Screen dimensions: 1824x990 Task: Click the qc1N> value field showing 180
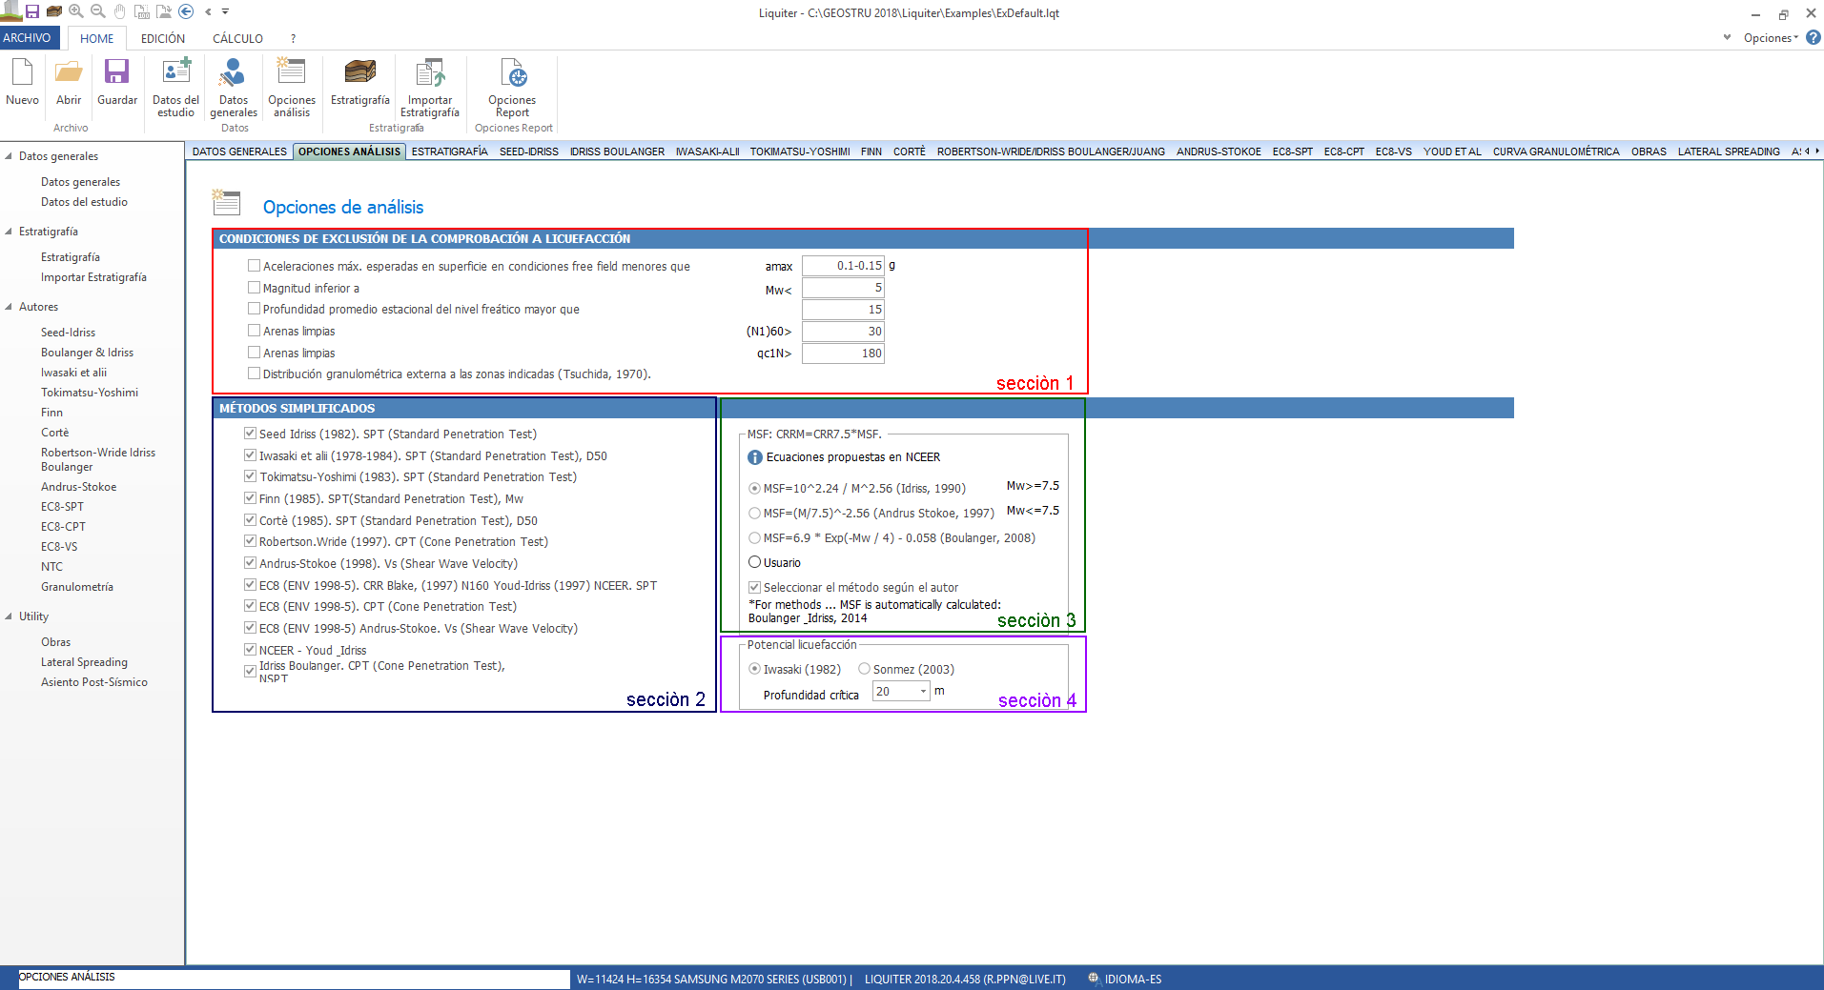(843, 354)
